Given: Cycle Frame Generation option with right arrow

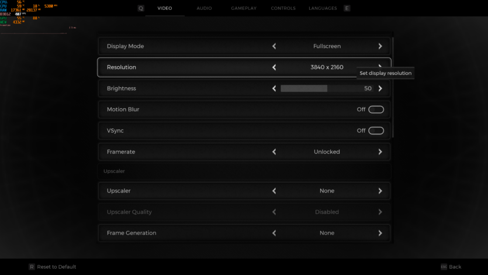Looking at the screenshot, I should [380, 233].
